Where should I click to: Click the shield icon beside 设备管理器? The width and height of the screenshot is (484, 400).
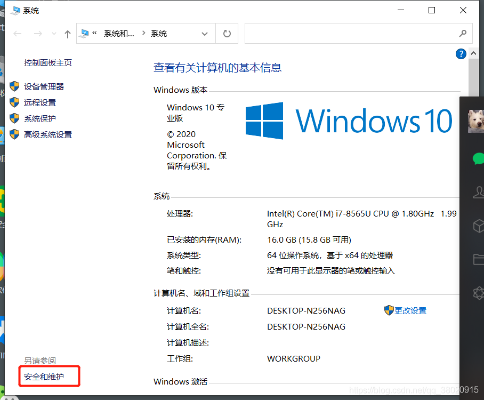coord(14,86)
